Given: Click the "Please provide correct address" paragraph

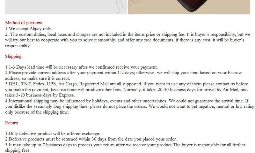Looking at the screenshot, I should tap(123, 75).
